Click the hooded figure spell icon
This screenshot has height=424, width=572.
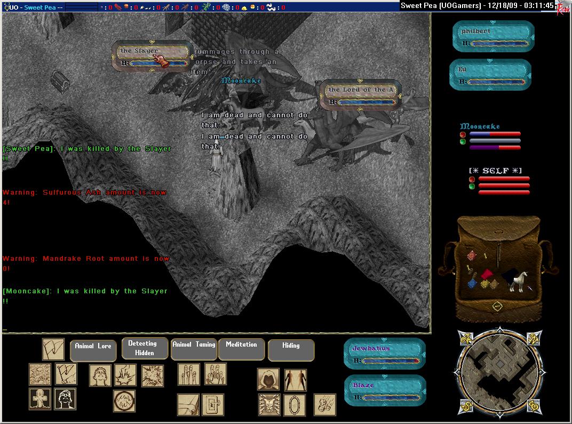(x=268, y=379)
